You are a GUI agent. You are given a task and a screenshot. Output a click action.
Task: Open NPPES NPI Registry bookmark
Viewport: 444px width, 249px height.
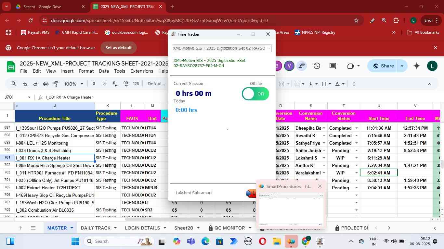coord(315,32)
